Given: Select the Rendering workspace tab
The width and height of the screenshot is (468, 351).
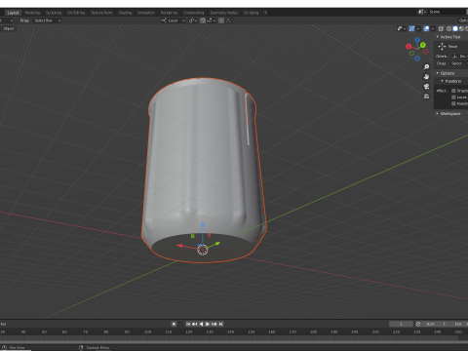Looking at the screenshot, I should (x=169, y=13).
